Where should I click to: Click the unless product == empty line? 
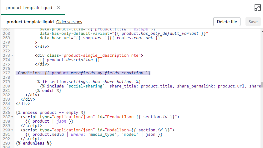coord(50,112)
